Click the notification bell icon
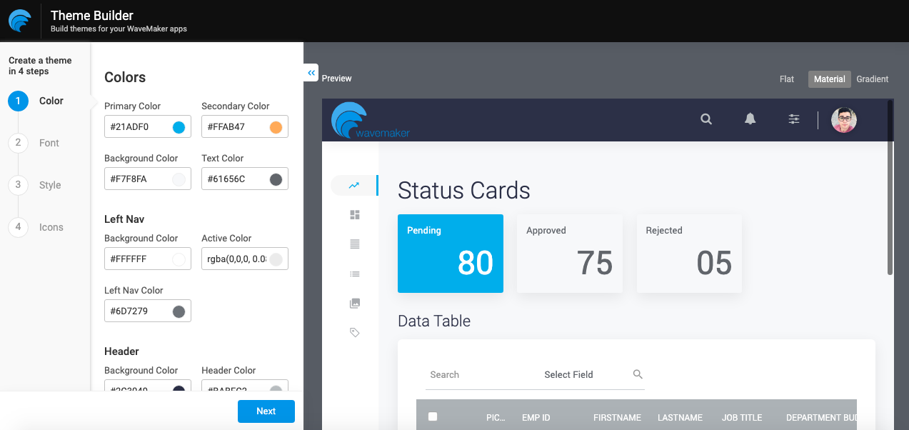The width and height of the screenshot is (909, 430). pos(750,119)
